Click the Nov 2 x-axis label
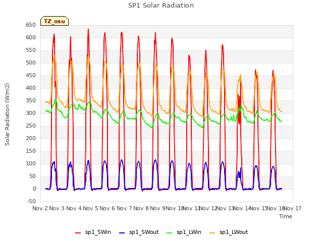The image size is (323, 242). coord(40,208)
